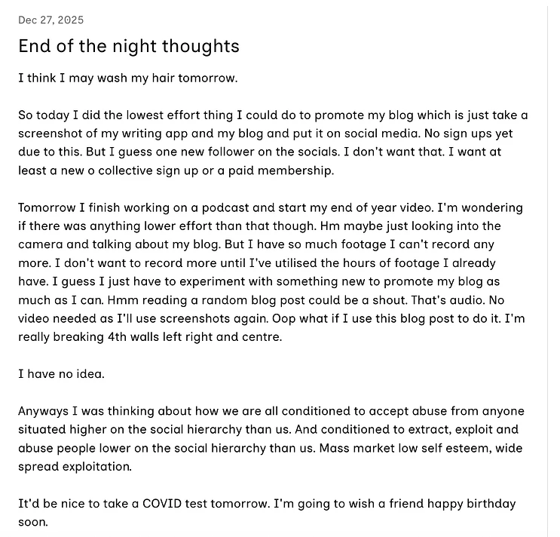Click the word 'soon.' on the final line
Image resolution: width=560 pixels, height=537 pixels.
pyautogui.click(x=33, y=523)
